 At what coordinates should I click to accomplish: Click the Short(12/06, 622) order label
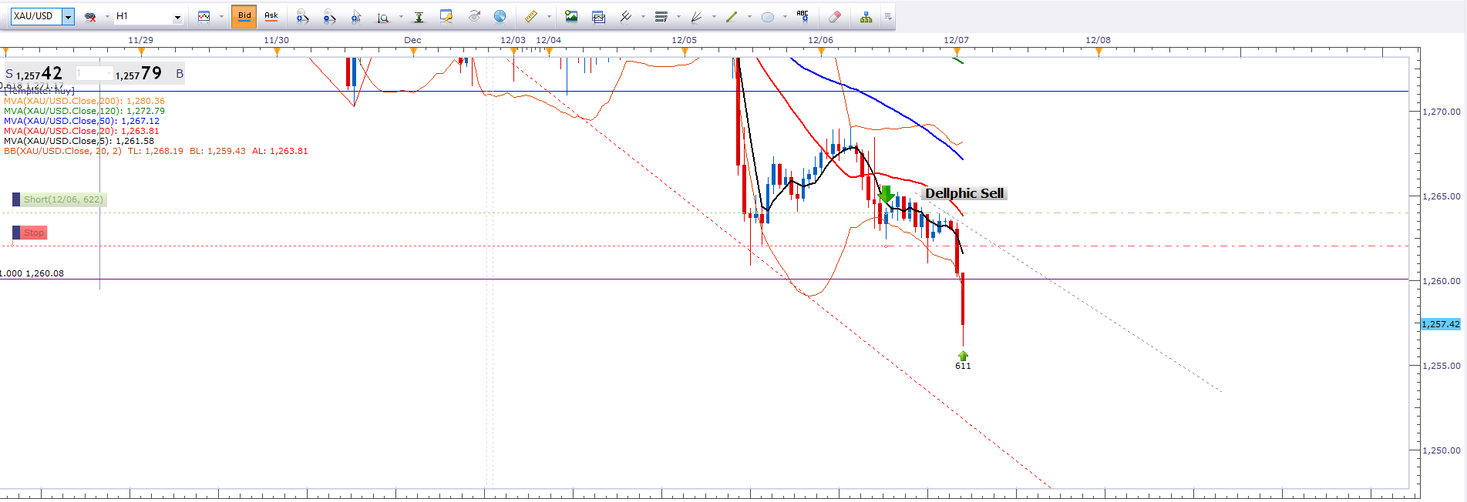(x=62, y=199)
